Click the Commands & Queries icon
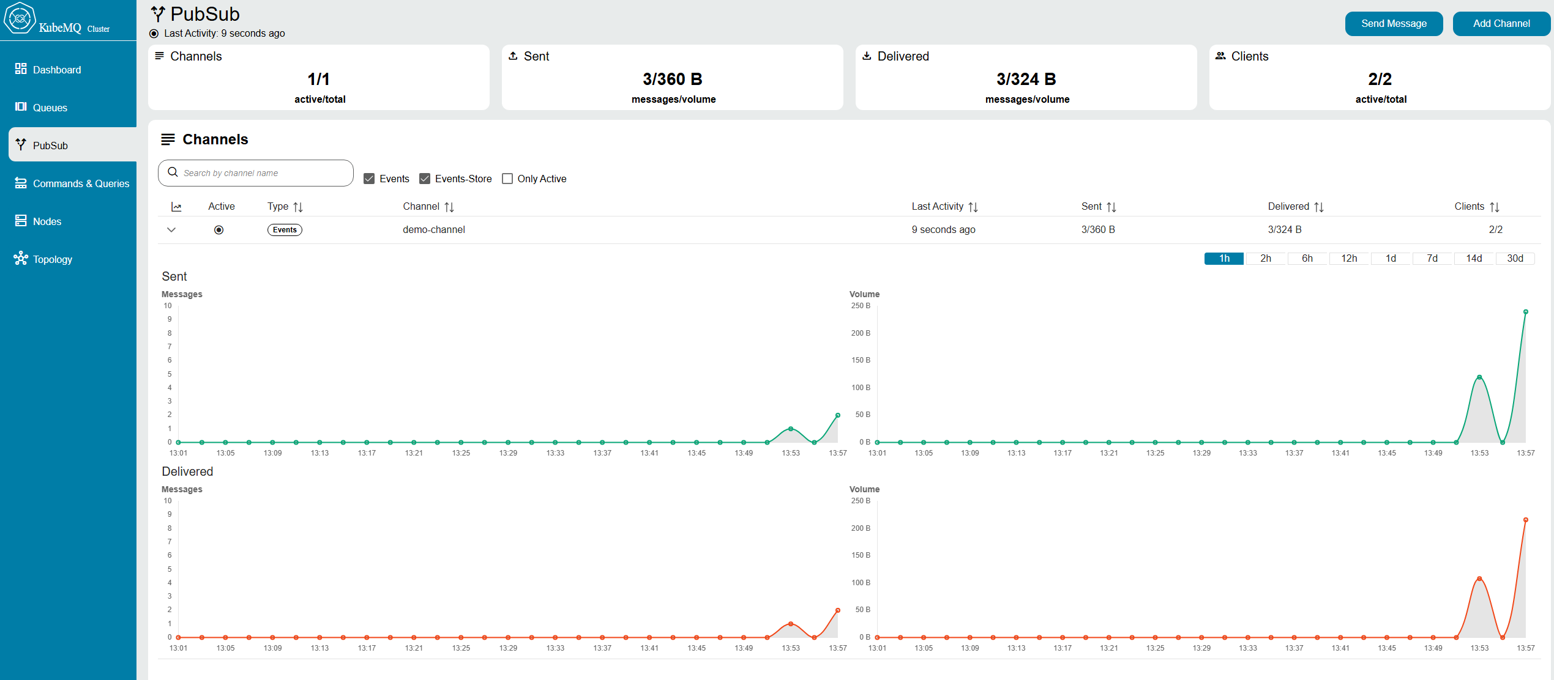 21,183
